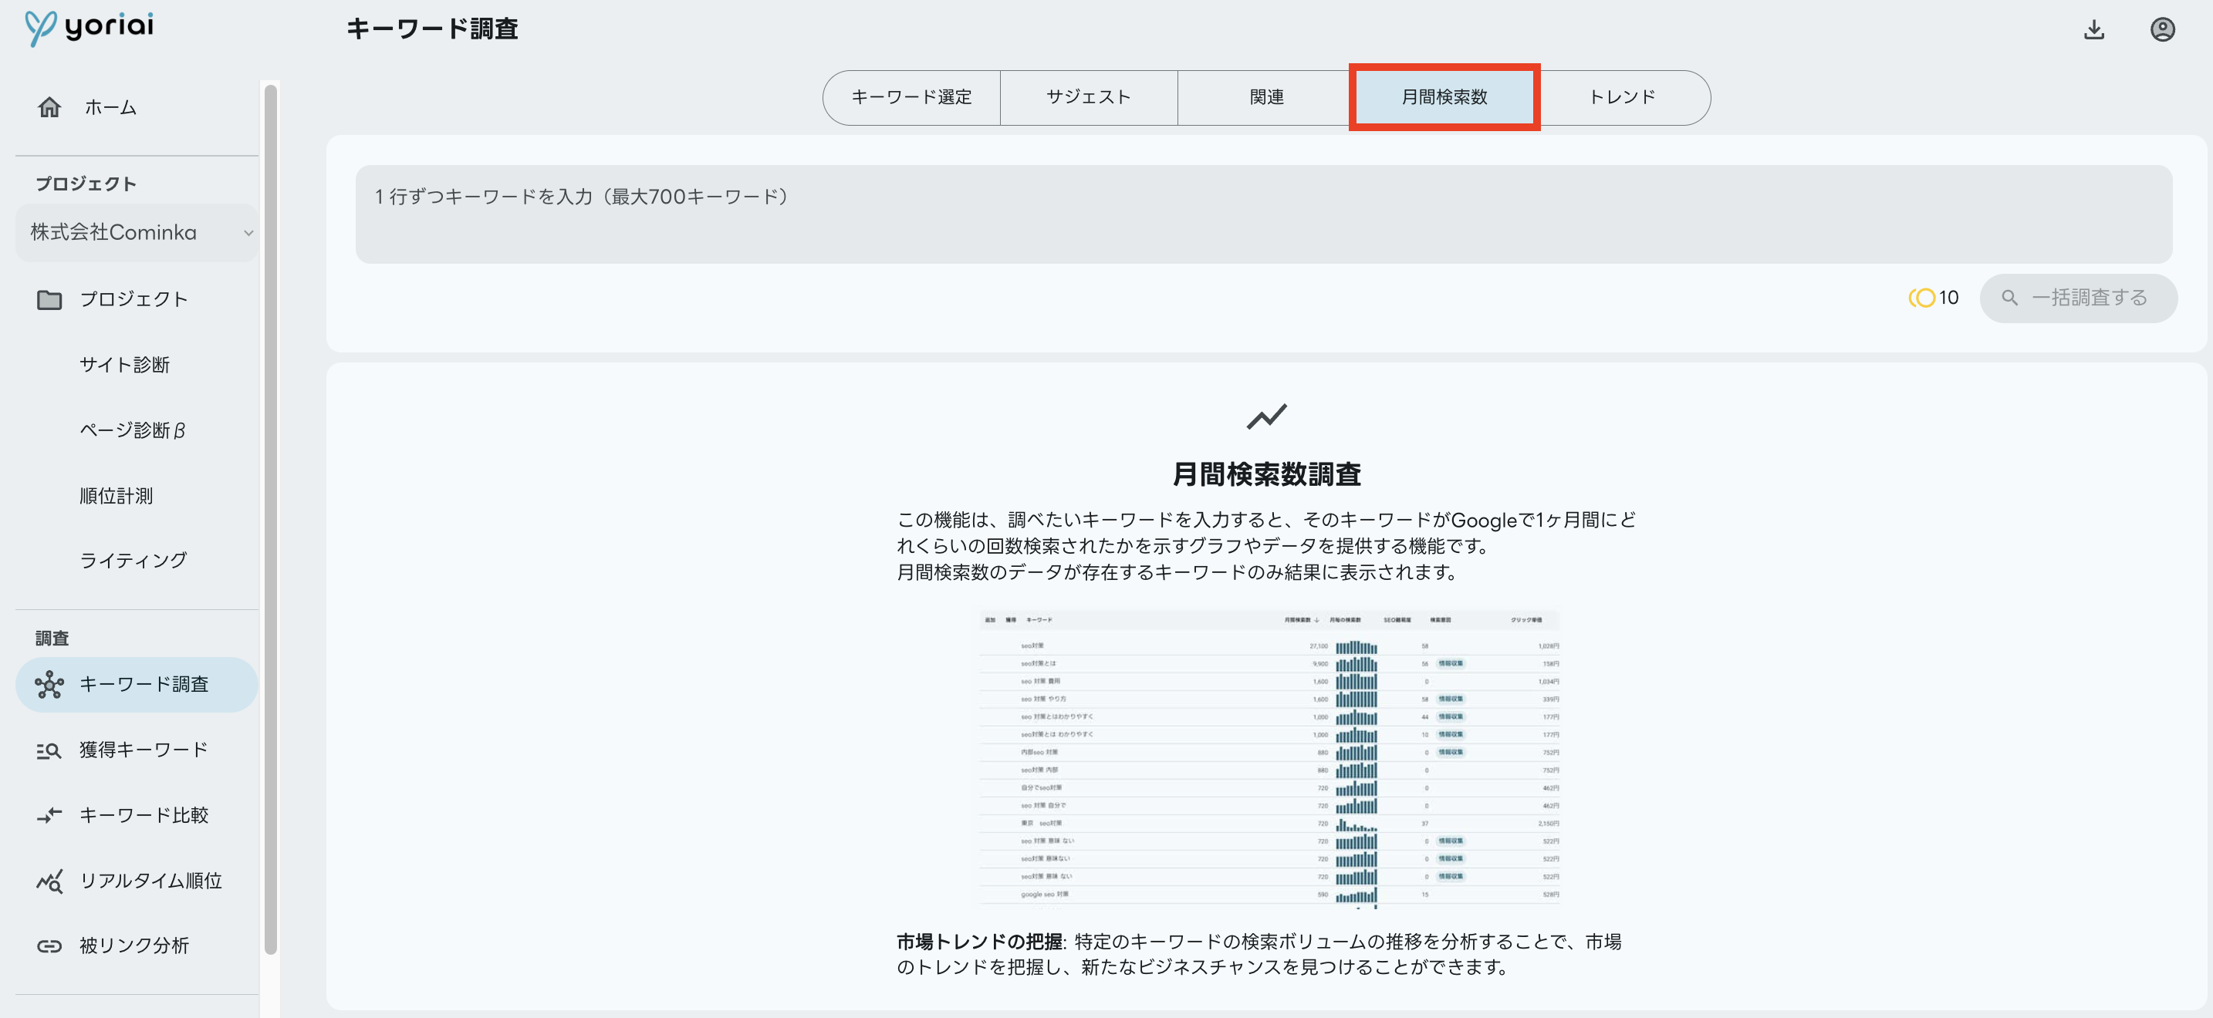The image size is (2213, 1018).
Task: Click the 調査 section label
Action: 52,639
